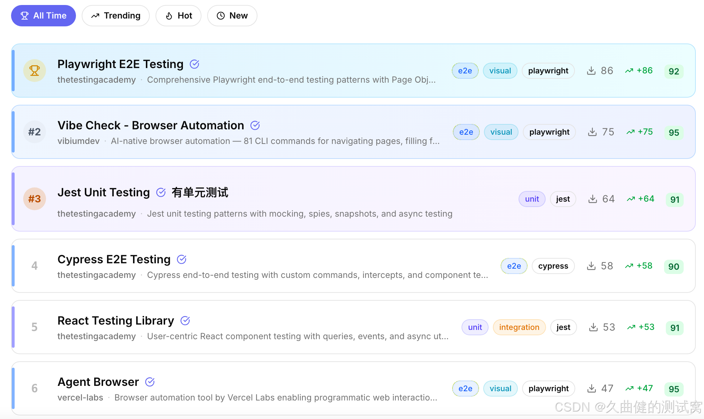Click jest tag on React Testing Library row
704x419 pixels.
563,327
